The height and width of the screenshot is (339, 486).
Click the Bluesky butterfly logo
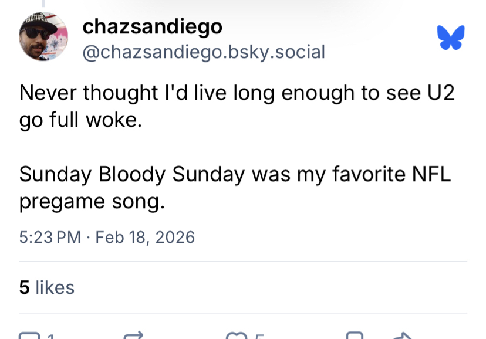coord(451,38)
